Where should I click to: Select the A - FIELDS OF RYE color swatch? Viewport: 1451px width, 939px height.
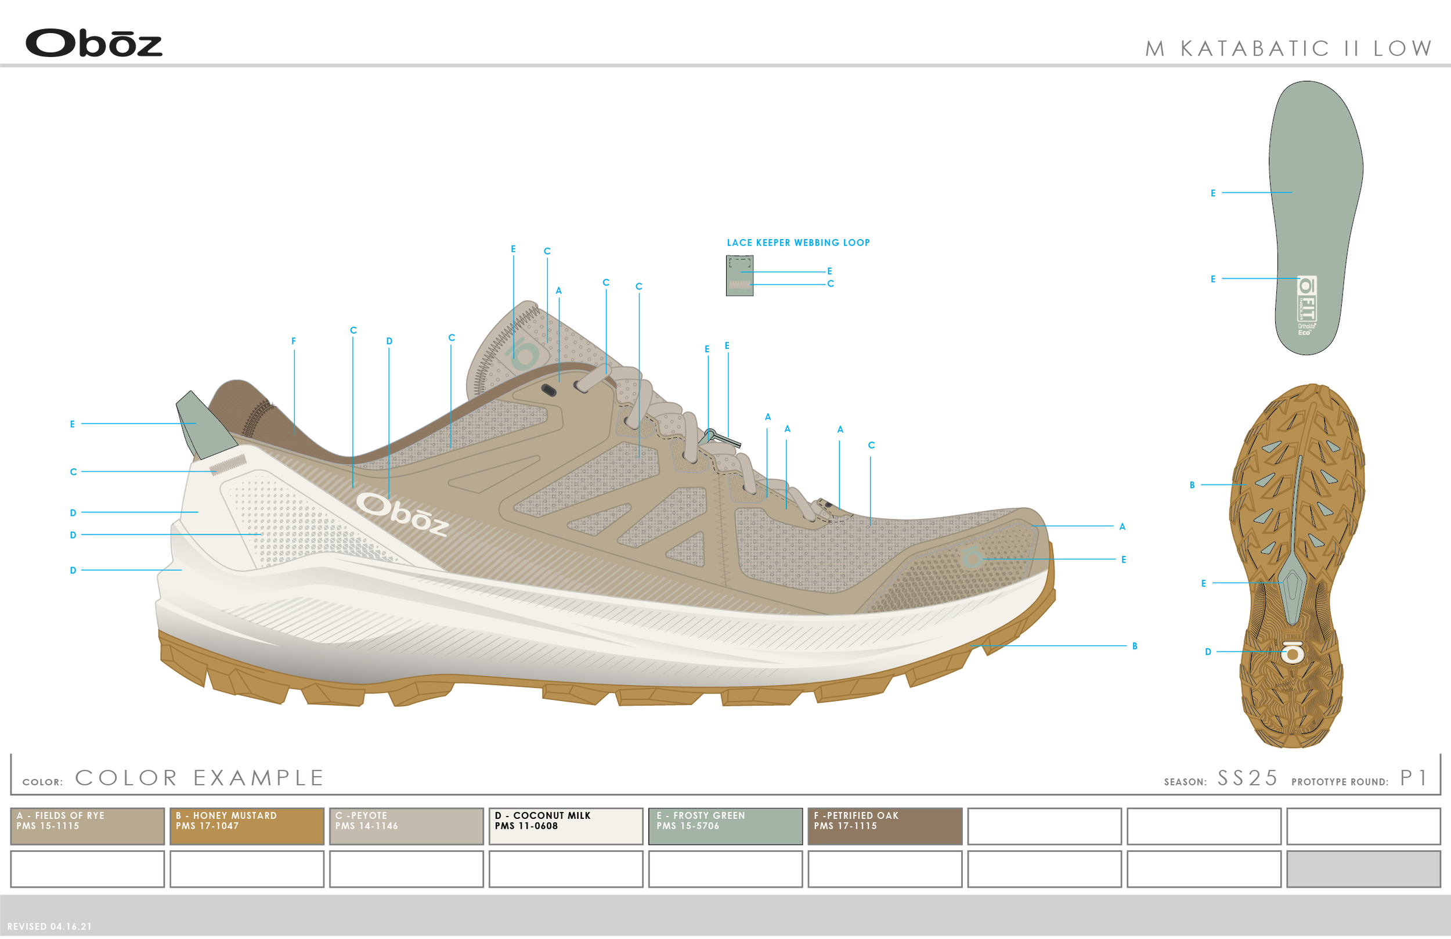[86, 826]
